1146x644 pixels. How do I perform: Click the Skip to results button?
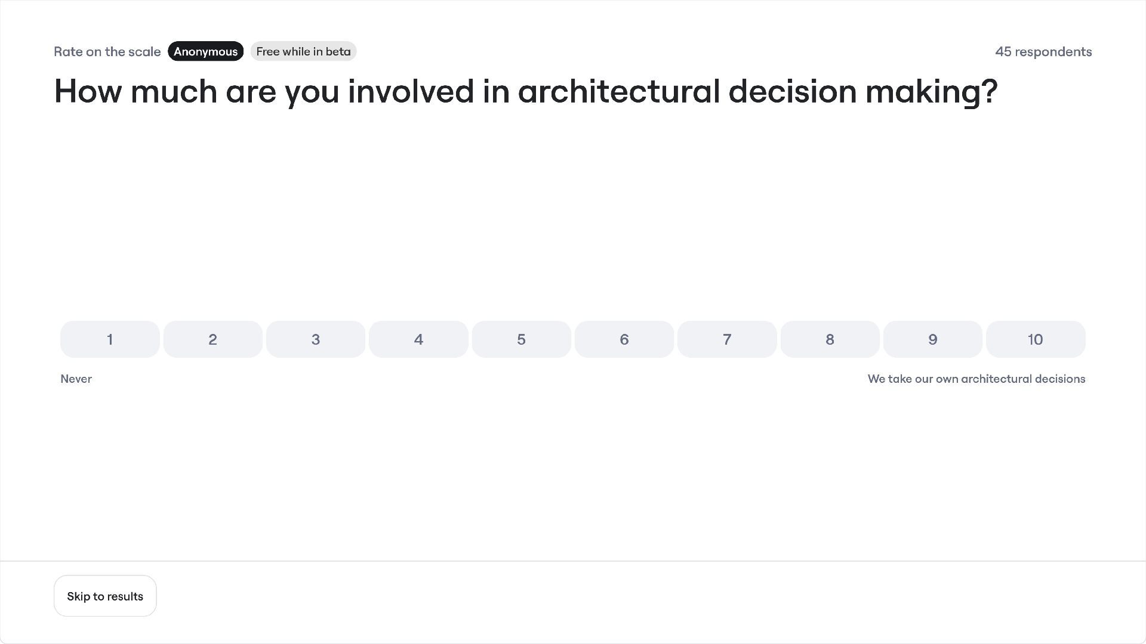pyautogui.click(x=105, y=596)
